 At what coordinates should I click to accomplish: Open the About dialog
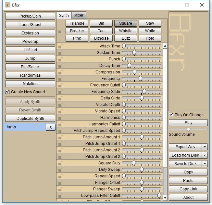(188, 198)
